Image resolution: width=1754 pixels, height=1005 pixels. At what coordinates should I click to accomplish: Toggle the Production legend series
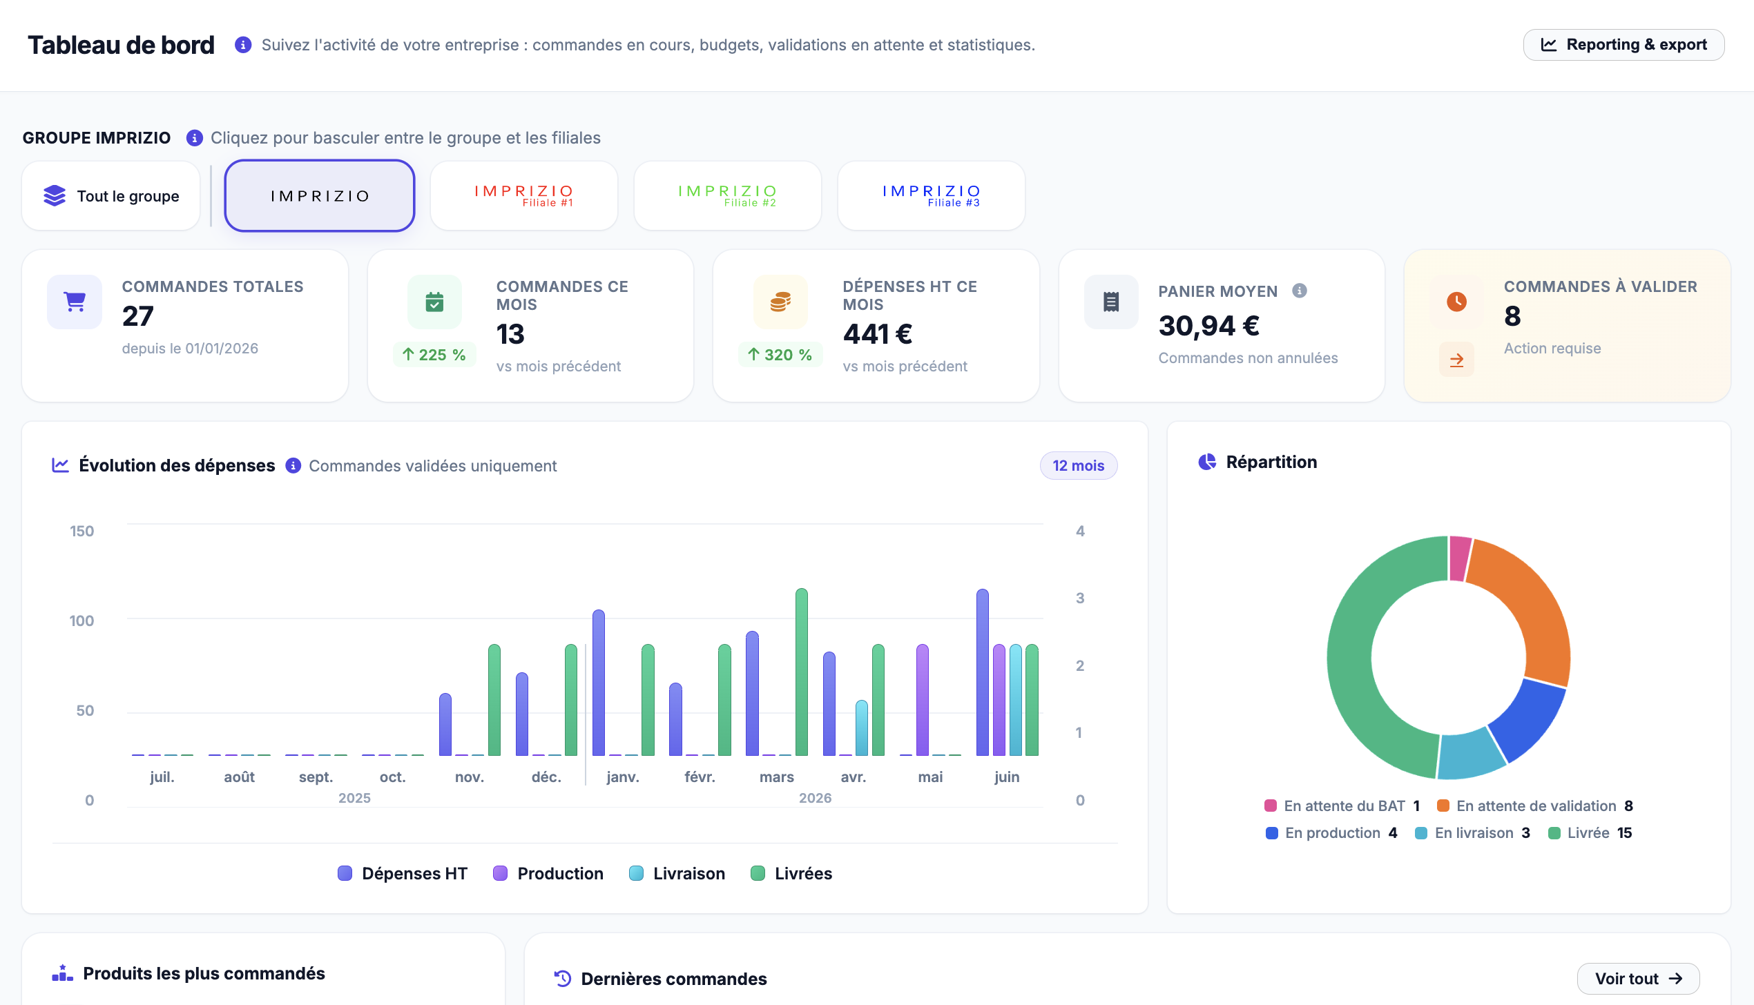click(x=548, y=873)
